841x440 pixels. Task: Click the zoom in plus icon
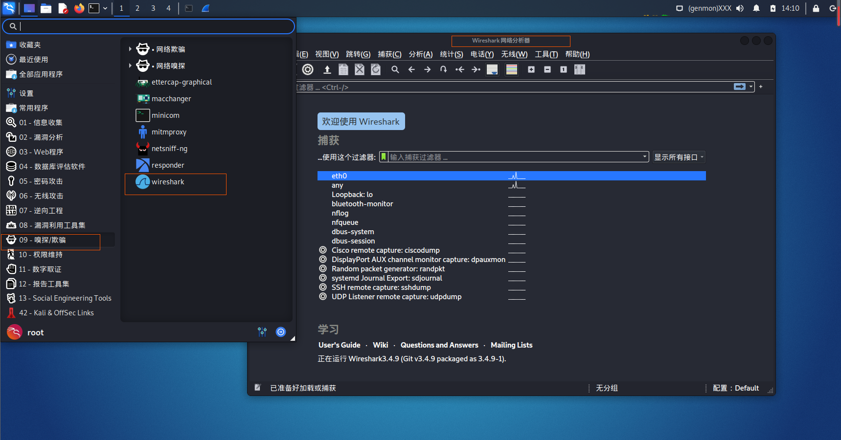tap(531, 69)
